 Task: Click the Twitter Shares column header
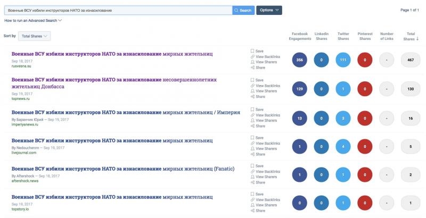pos(343,36)
